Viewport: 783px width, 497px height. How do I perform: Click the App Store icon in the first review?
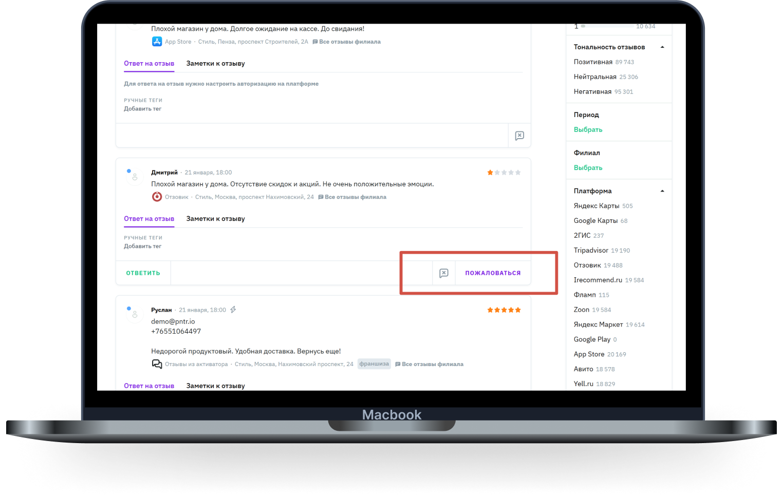pos(157,42)
